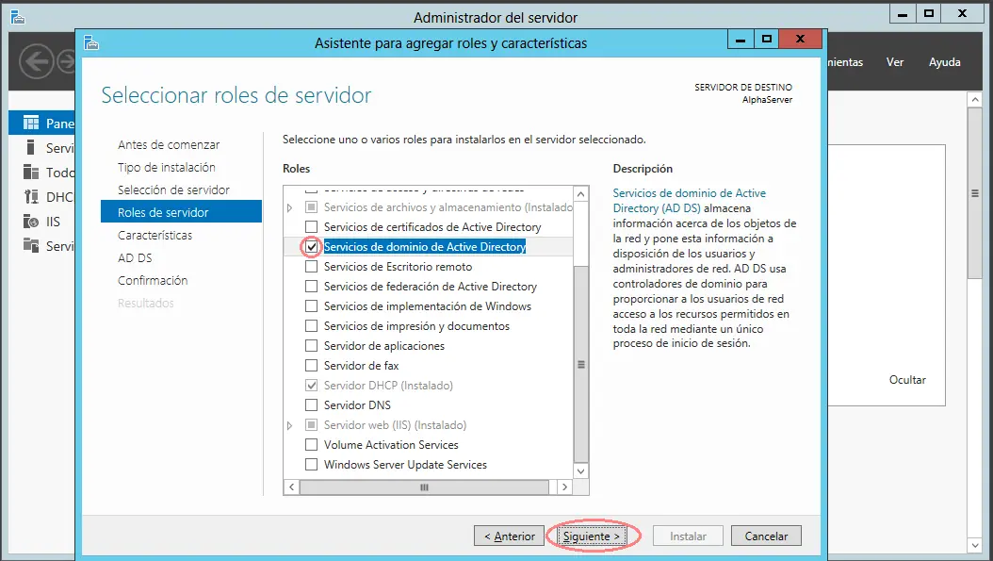Image resolution: width=993 pixels, height=561 pixels.
Task: Click the wizard title bar icon
Action: (x=91, y=42)
